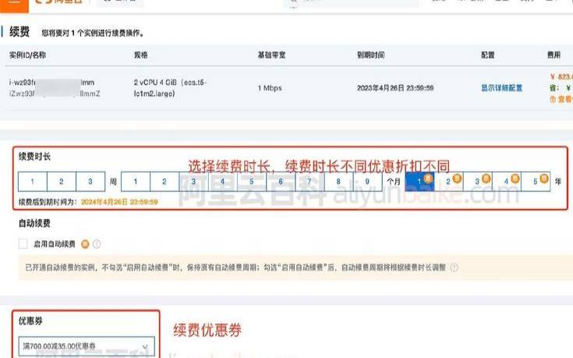
Task: Click help icon ending auto-renew notice
Action: [454, 268]
